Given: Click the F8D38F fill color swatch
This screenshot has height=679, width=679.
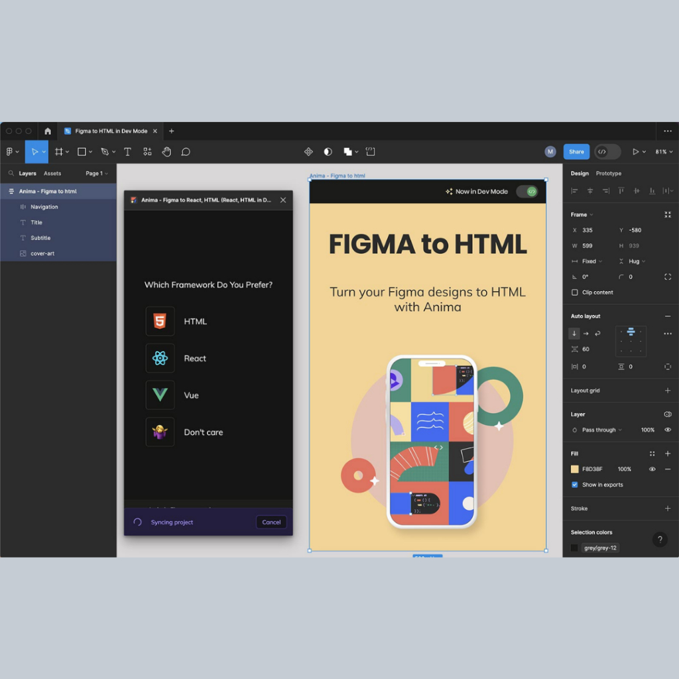Looking at the screenshot, I should [x=575, y=469].
